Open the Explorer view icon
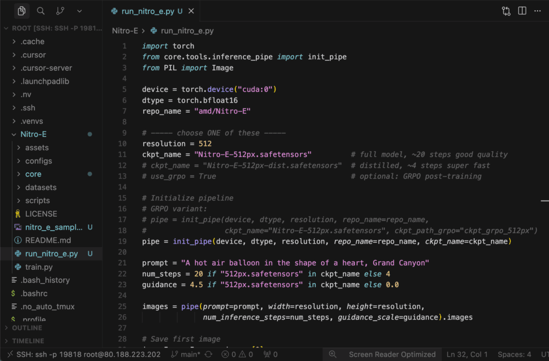Screen dimensions: 549x361 tap(21, 11)
